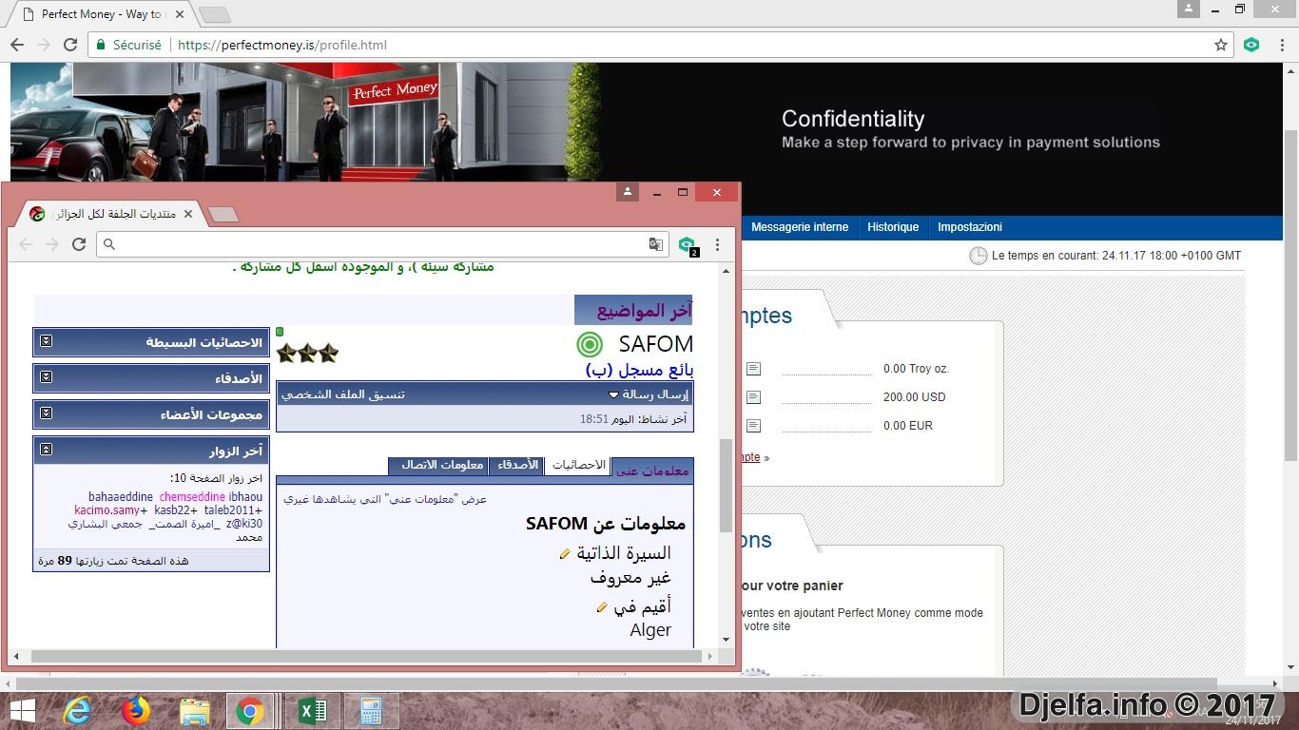
Task: Expand مجموعات الأعضاء panel
Action: click(x=46, y=413)
